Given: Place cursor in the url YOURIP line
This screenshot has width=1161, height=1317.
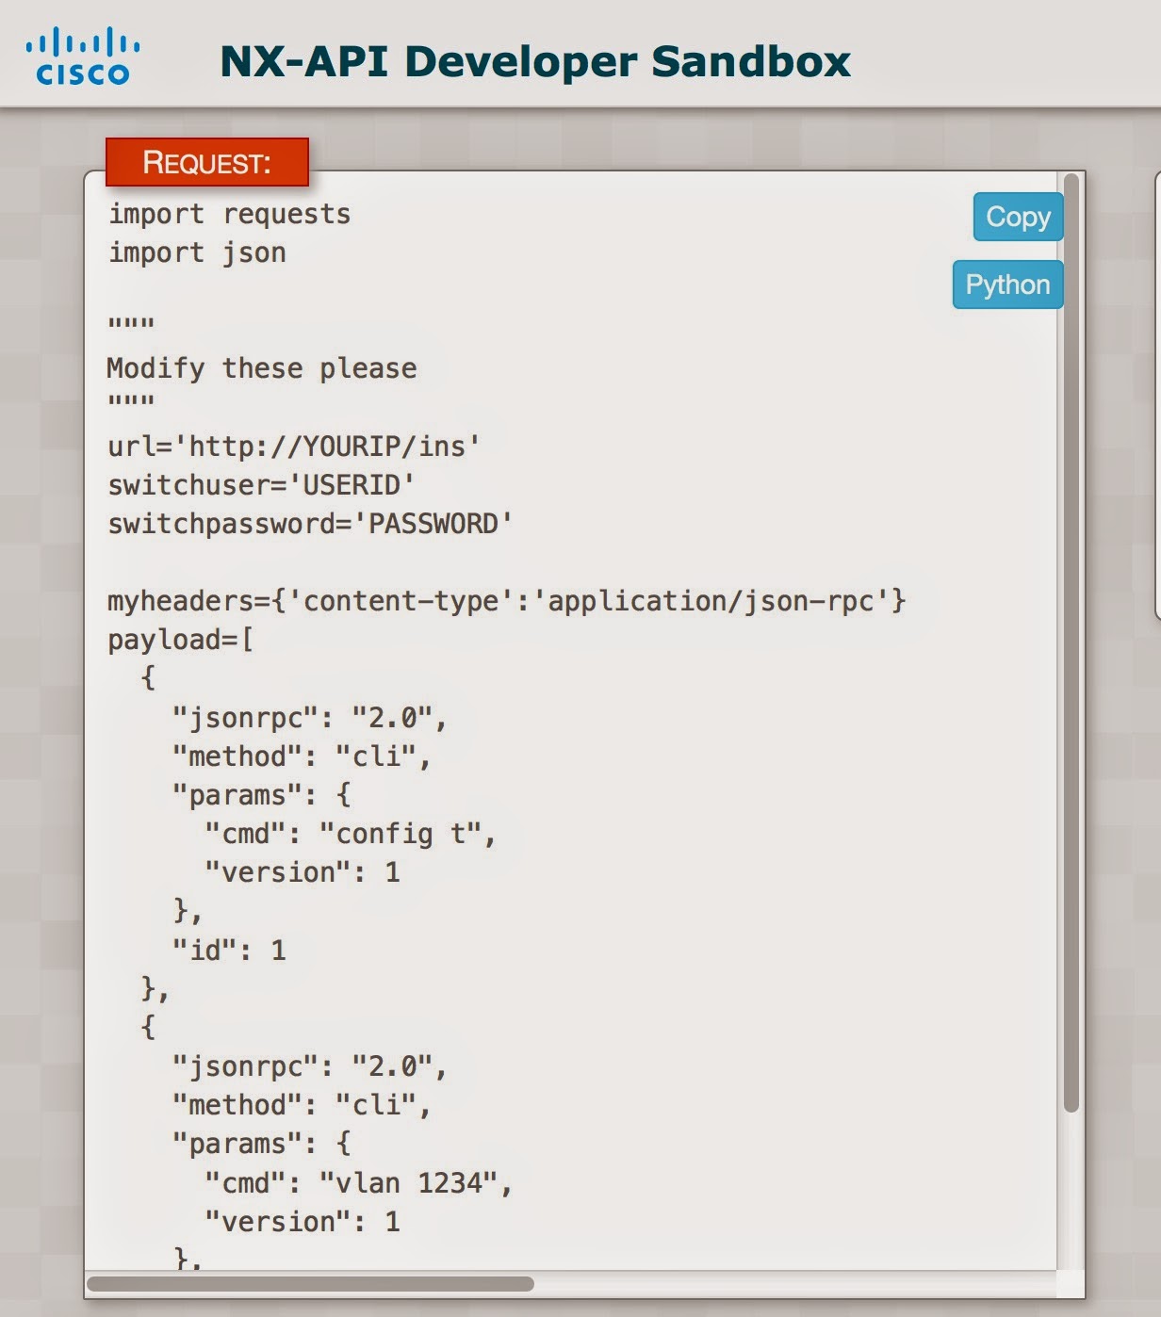Looking at the screenshot, I should tap(294, 446).
